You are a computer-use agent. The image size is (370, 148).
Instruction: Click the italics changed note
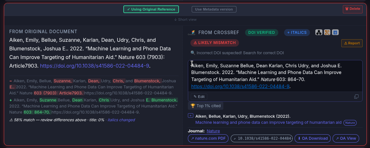click(121, 120)
